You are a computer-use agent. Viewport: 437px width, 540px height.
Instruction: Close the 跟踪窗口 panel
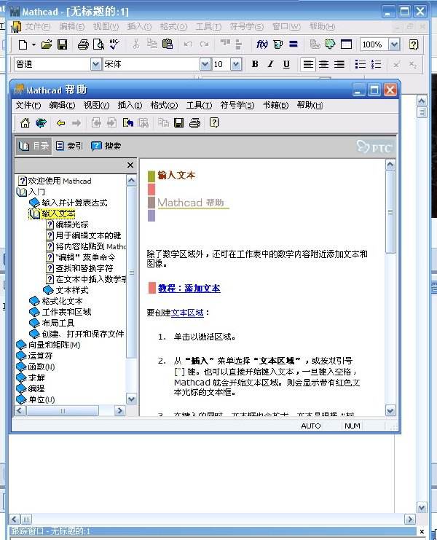tap(422, 531)
